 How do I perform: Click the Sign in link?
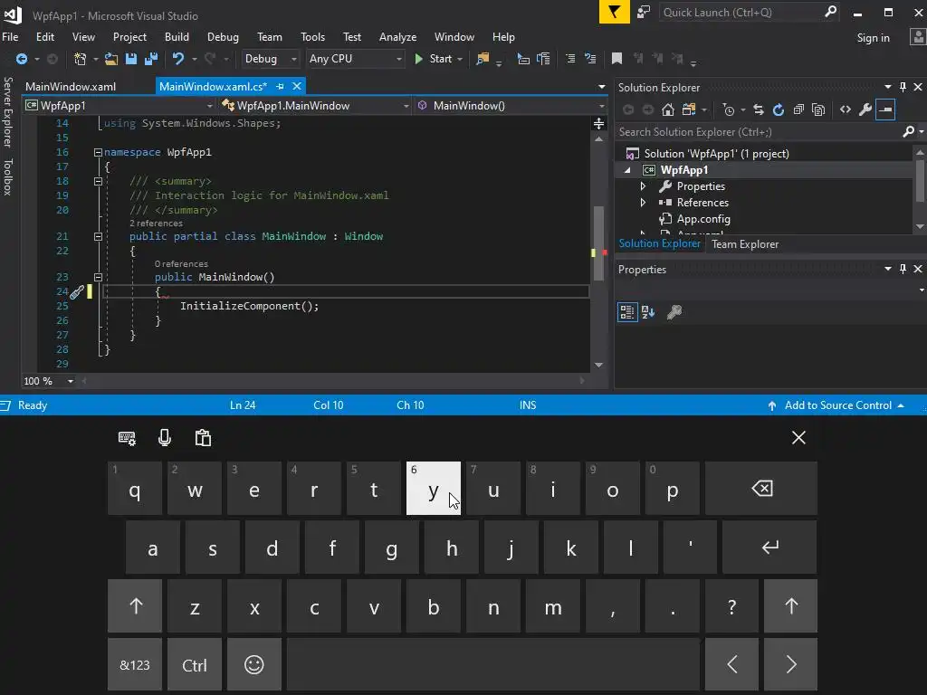874,38
